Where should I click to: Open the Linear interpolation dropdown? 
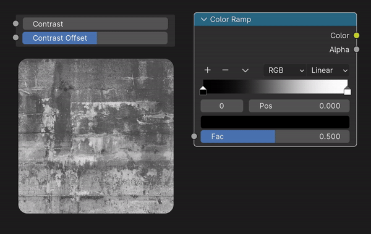click(x=328, y=70)
